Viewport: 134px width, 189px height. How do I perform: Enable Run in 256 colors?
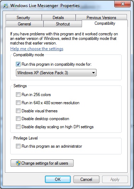pos(18,95)
